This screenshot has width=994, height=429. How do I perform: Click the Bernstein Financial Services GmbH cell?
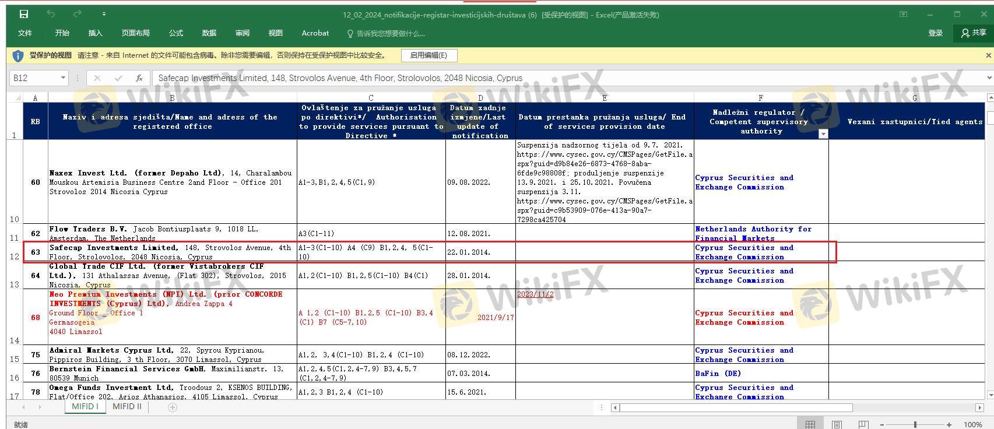[x=173, y=373]
